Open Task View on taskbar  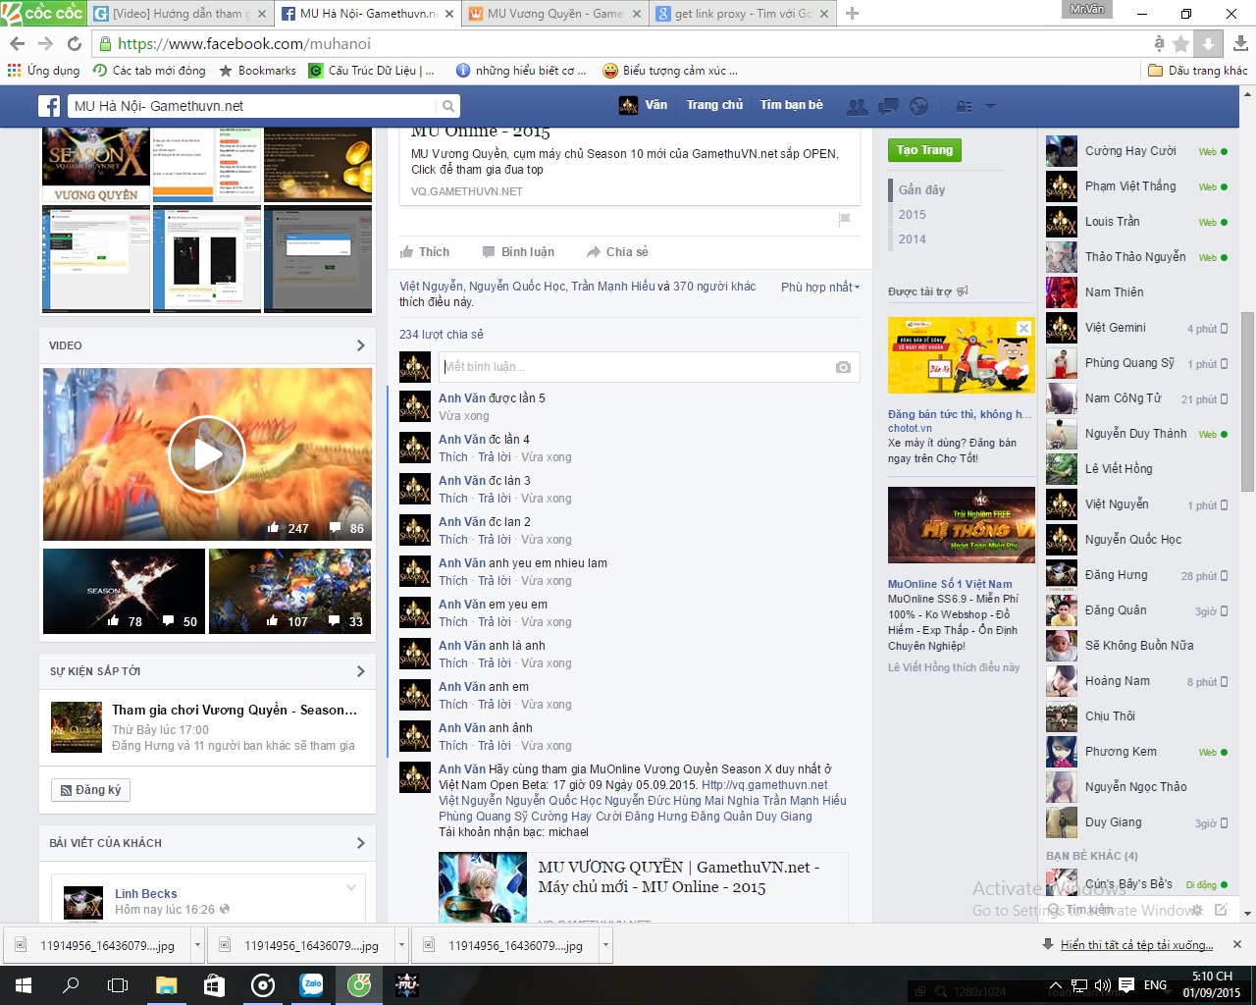tap(118, 985)
